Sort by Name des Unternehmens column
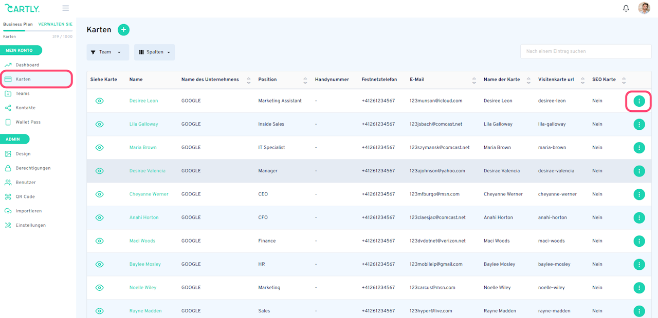Image resolution: width=658 pixels, height=318 pixels. click(x=249, y=80)
